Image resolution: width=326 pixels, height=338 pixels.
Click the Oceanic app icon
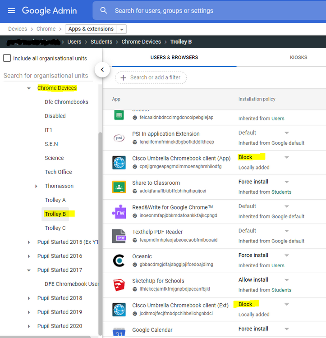coord(119,260)
